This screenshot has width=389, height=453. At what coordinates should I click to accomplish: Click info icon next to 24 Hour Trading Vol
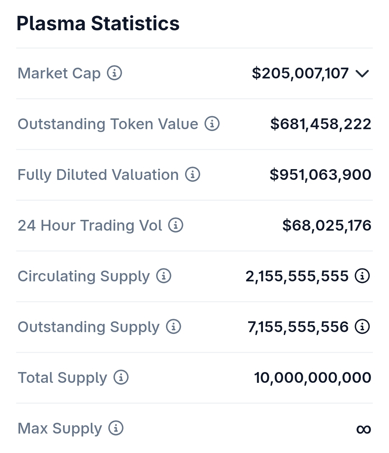tap(176, 225)
